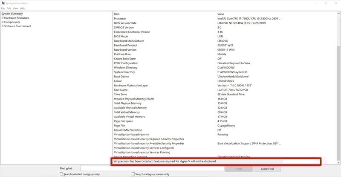Open the Help menu
Image resolution: width=341 pixels, height=177 pixels.
point(23,8)
